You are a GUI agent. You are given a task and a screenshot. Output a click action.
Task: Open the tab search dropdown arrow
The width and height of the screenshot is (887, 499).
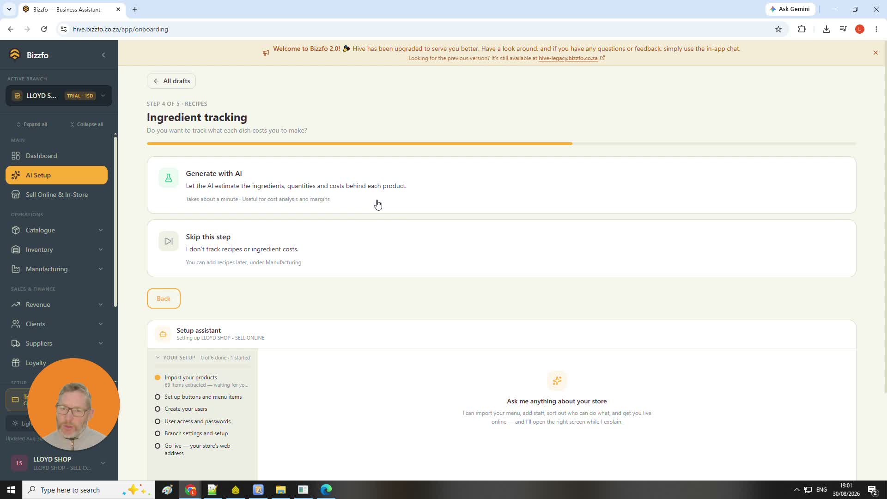coord(9,9)
